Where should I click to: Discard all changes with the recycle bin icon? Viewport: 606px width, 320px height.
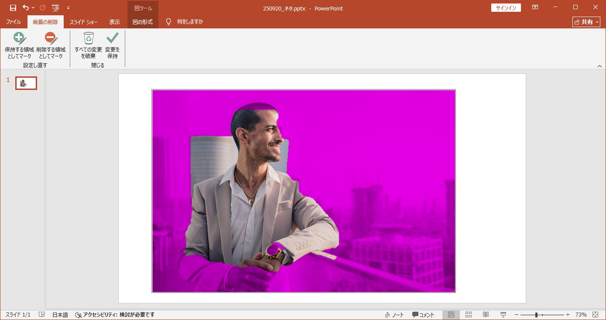[x=88, y=45]
